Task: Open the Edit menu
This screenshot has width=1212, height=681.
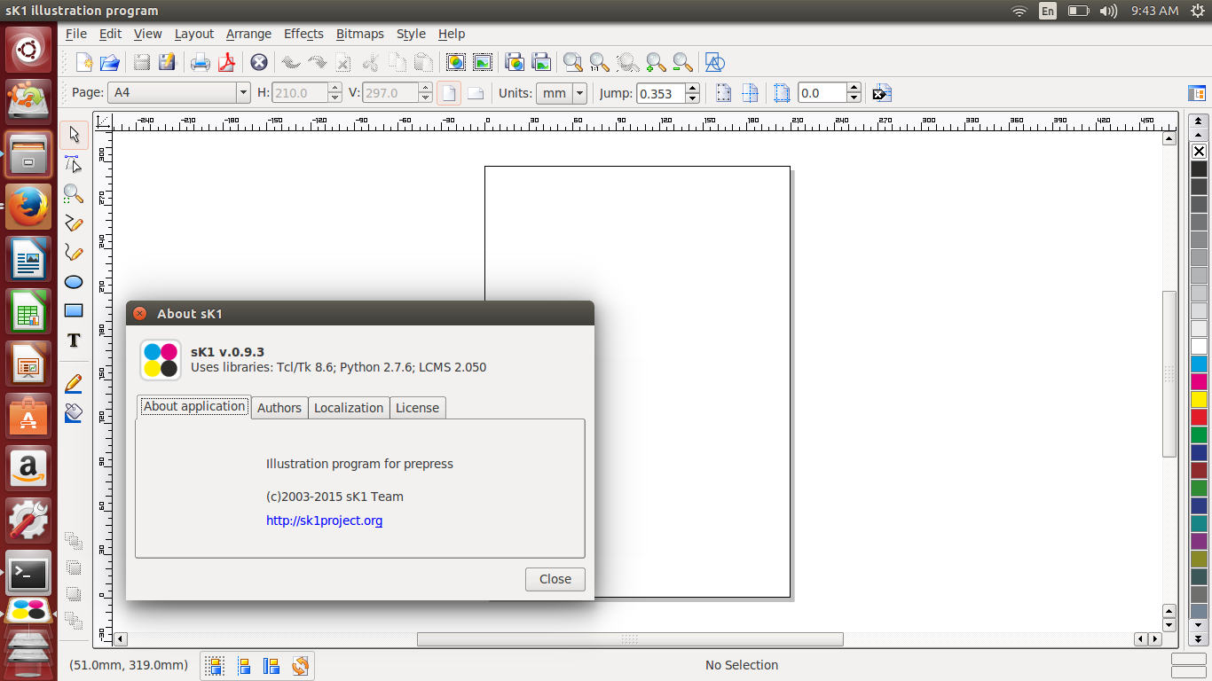Action: (110, 34)
